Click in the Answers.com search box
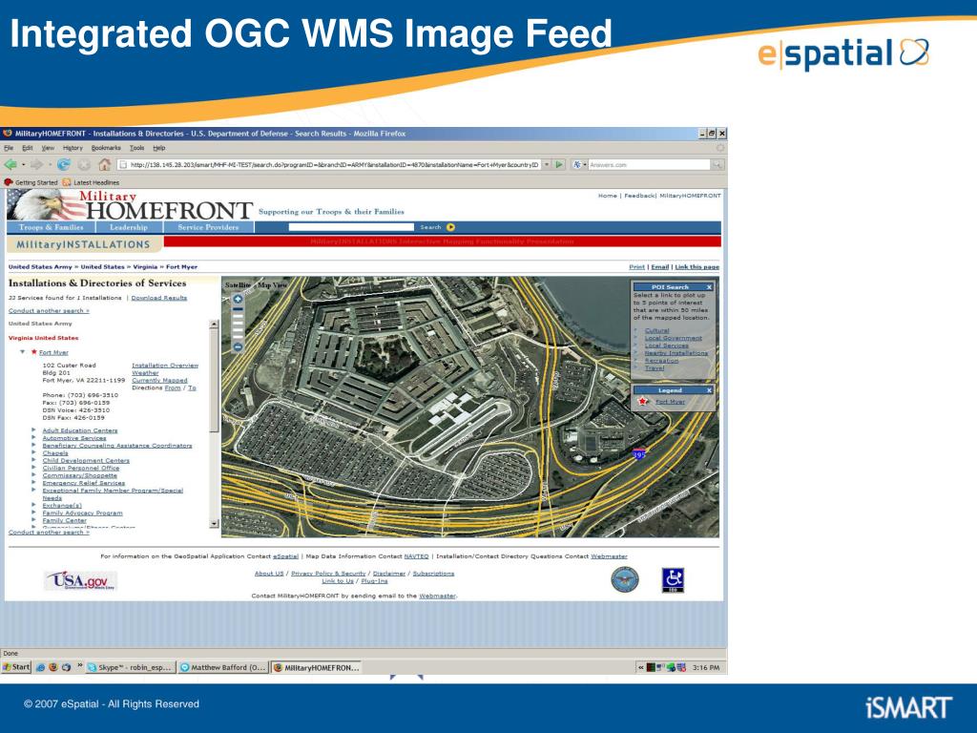 pyautogui.click(x=649, y=164)
